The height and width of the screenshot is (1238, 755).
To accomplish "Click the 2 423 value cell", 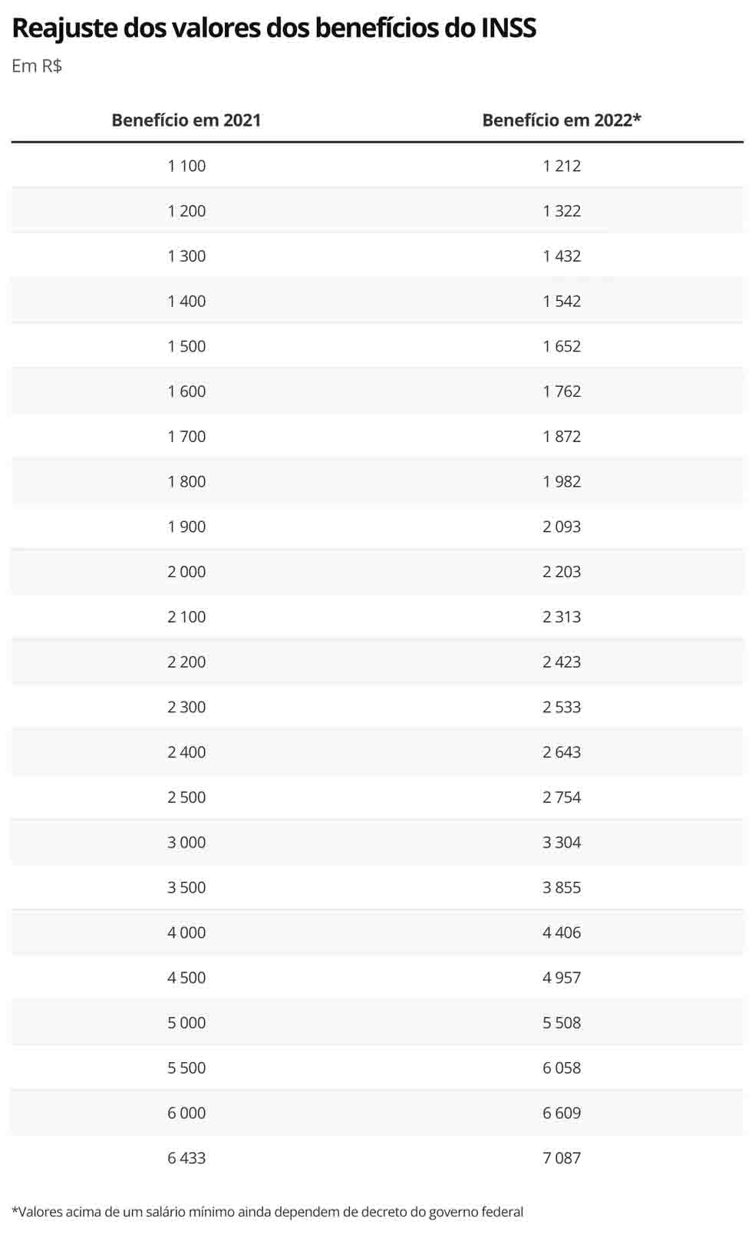I will click(x=562, y=662).
